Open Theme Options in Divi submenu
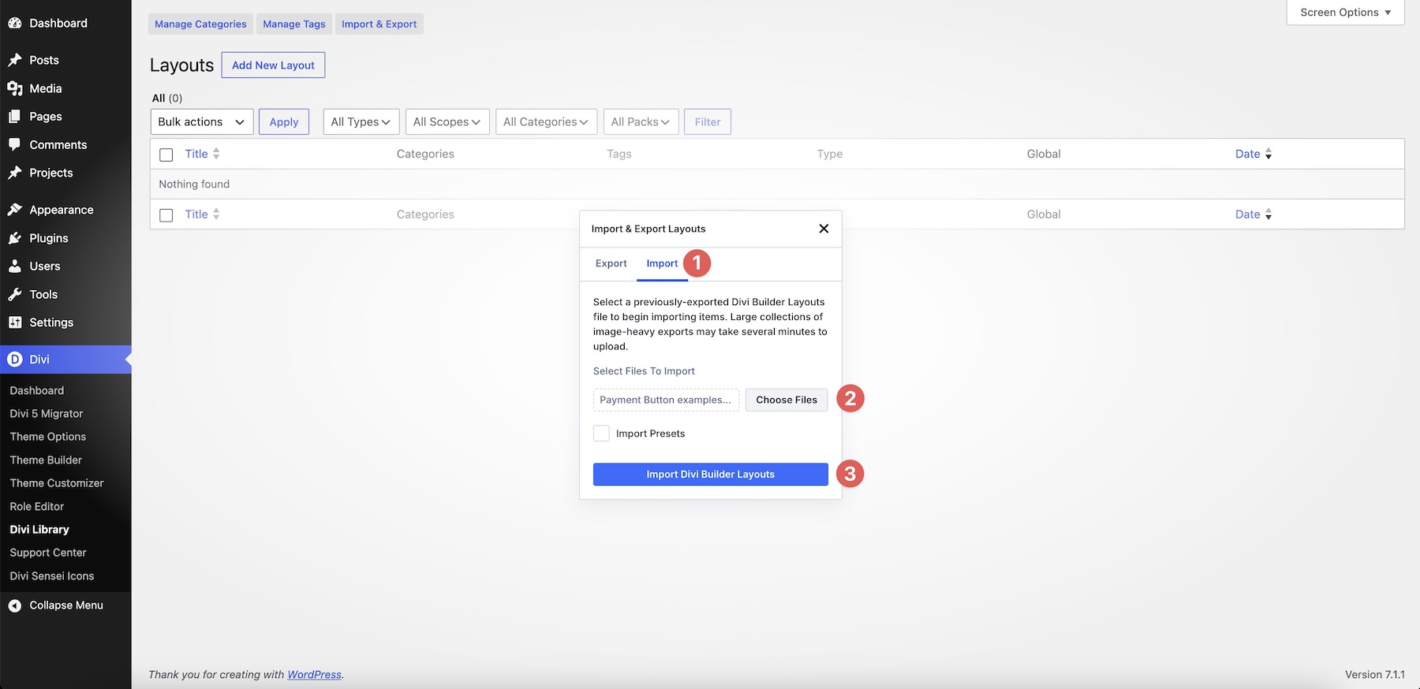 pyautogui.click(x=48, y=437)
